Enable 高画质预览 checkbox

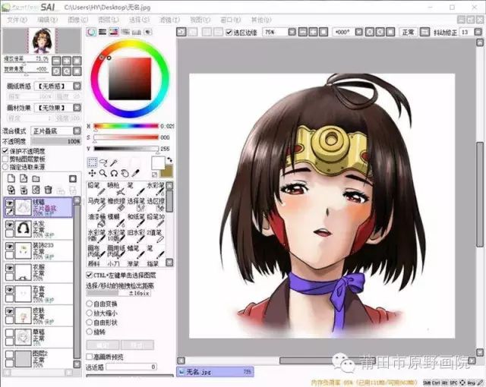pyautogui.click(x=90, y=357)
